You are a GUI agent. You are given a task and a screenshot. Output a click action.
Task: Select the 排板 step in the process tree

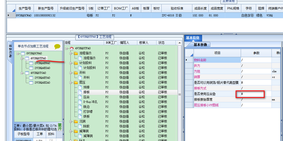coord(87,92)
